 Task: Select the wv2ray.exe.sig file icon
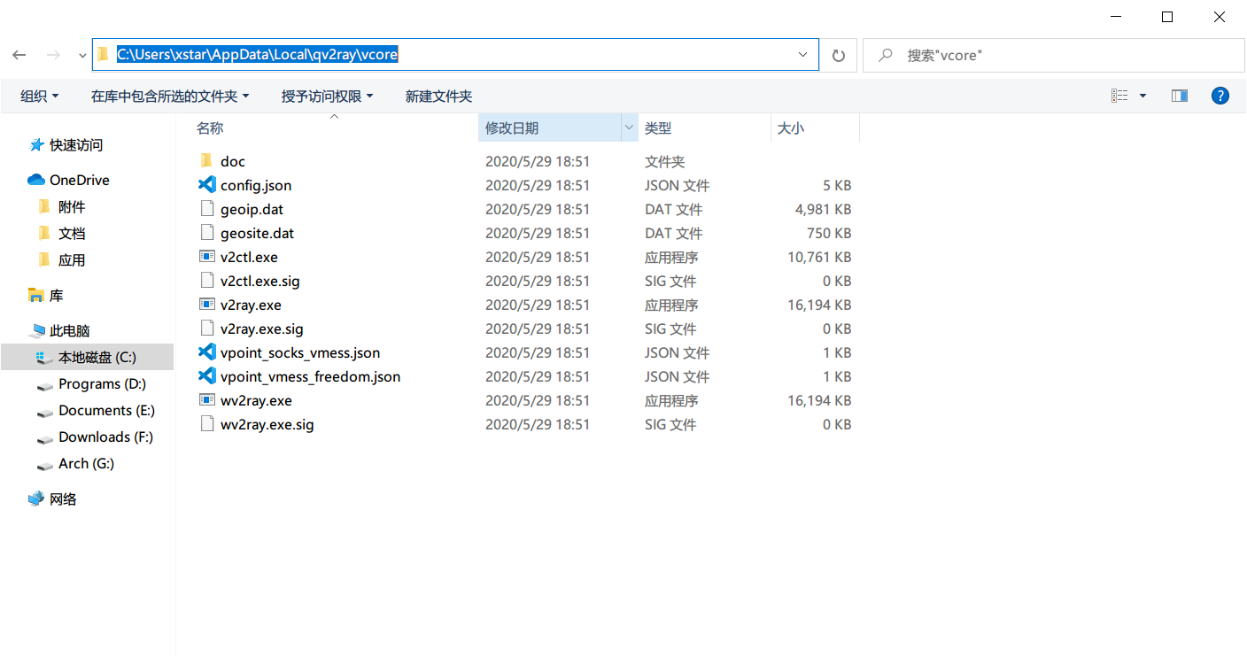coord(206,424)
